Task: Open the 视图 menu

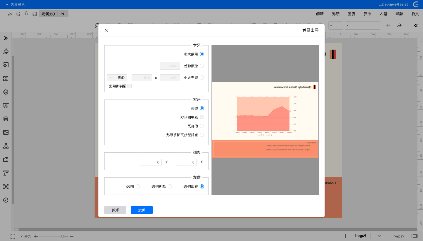Action: 352,14
